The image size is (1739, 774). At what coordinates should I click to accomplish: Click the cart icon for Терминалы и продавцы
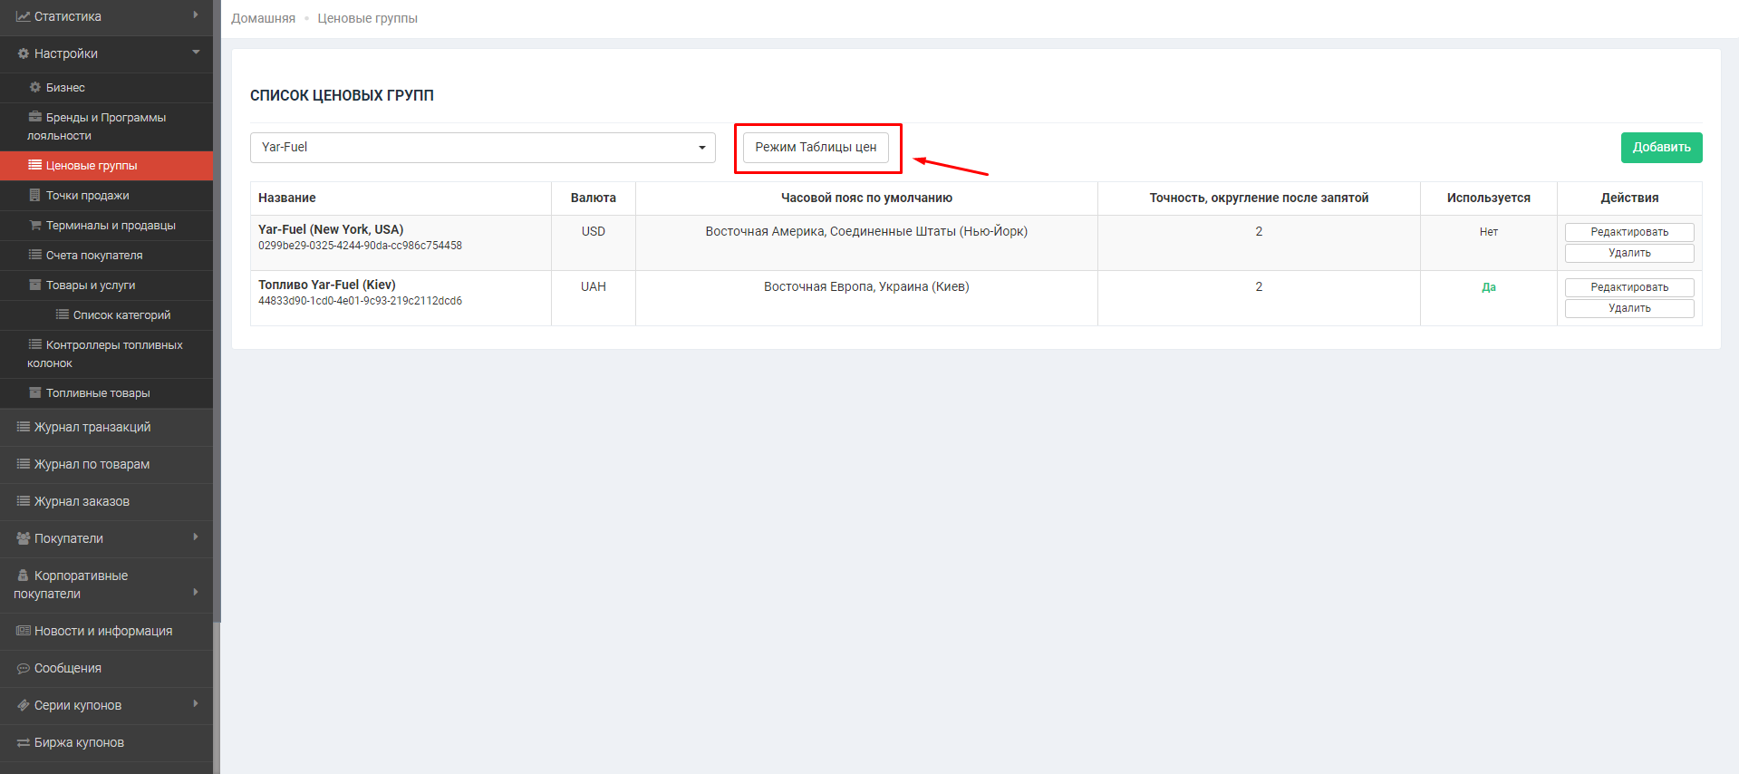(35, 225)
